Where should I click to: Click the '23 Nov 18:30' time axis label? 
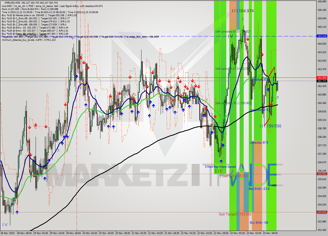[270, 233]
